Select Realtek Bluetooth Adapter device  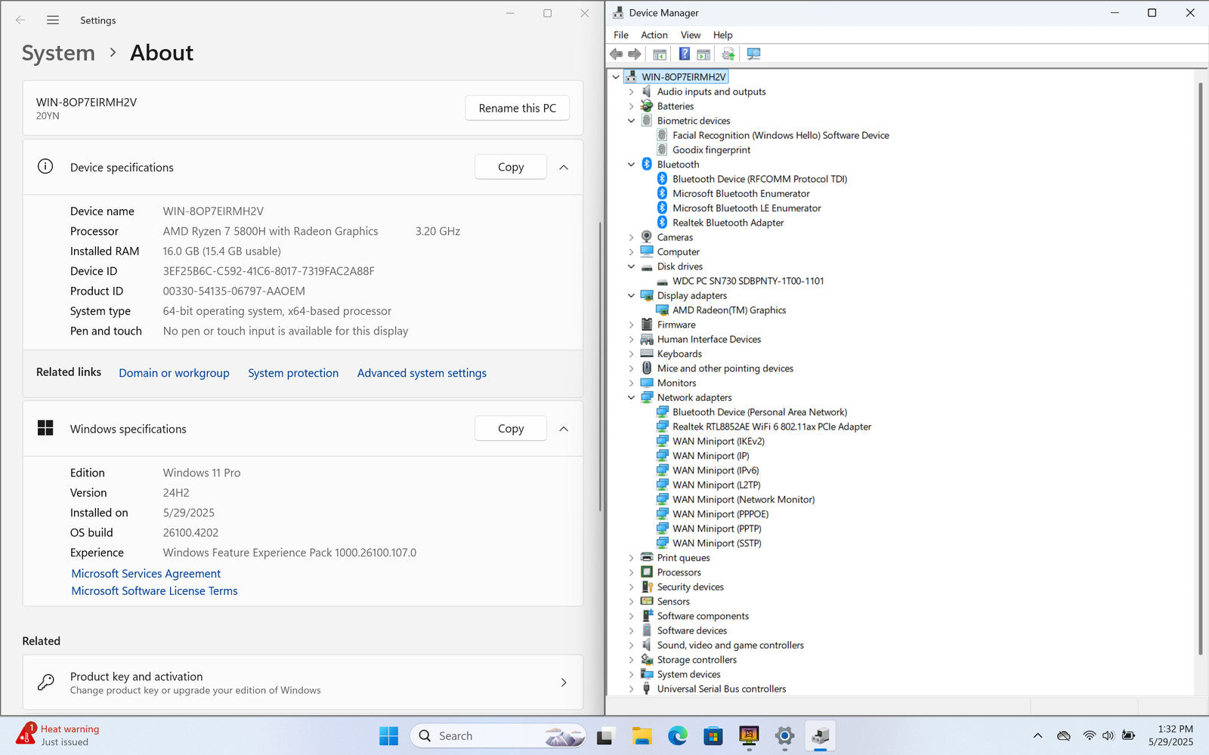coord(728,223)
